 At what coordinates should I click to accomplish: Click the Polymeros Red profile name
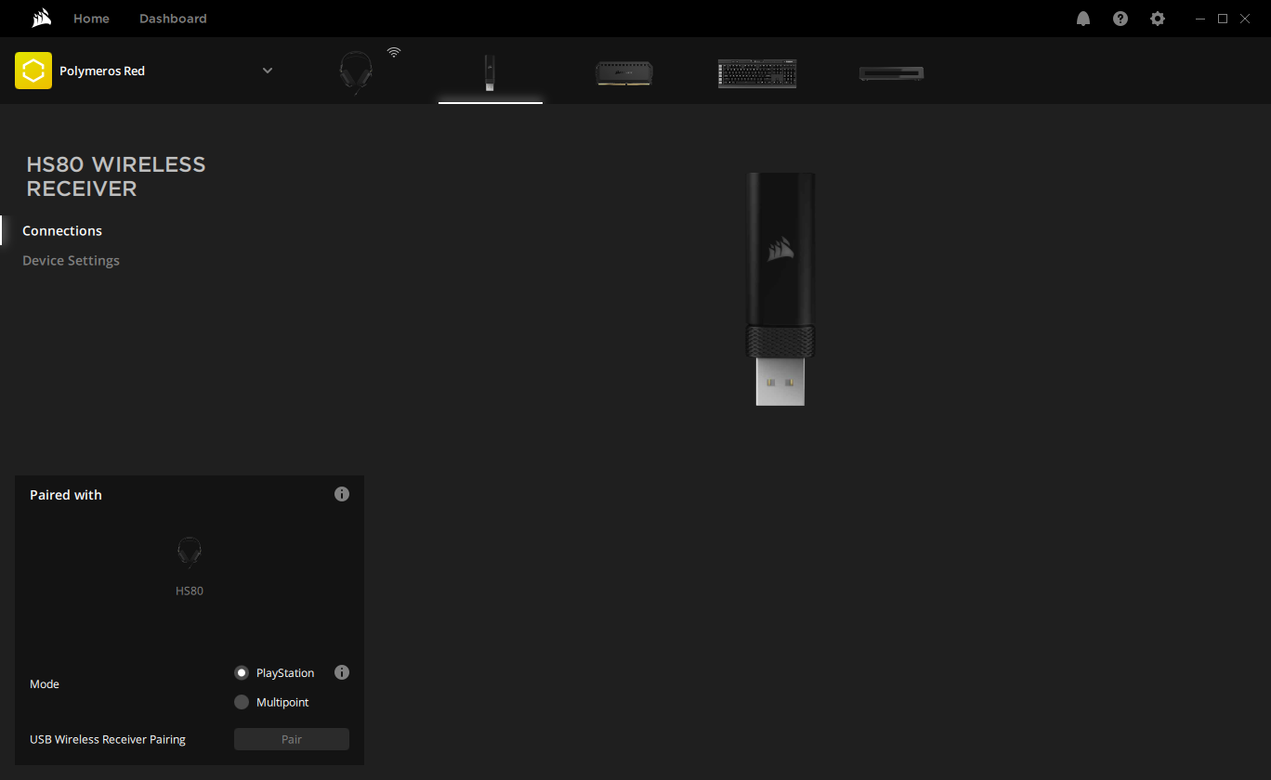(x=102, y=71)
